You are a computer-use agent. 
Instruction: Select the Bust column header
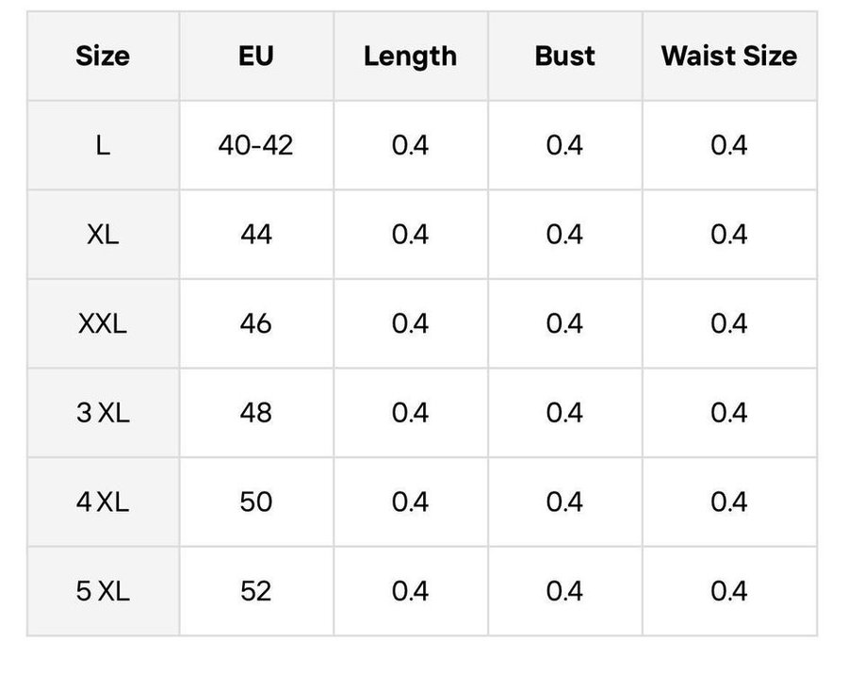pos(564,56)
